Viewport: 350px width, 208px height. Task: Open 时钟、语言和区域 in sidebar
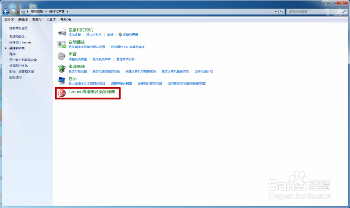coord(21,71)
